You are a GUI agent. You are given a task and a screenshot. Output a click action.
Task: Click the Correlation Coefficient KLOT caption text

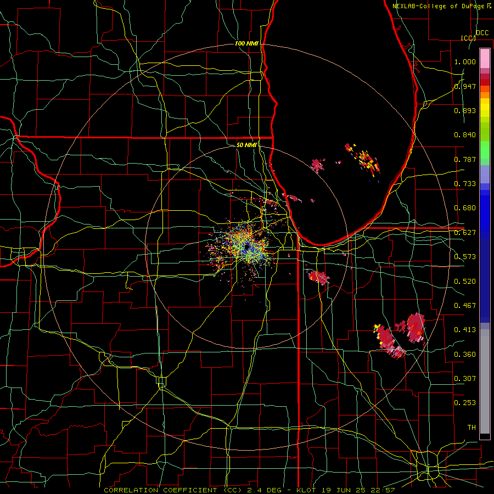pos(249,490)
